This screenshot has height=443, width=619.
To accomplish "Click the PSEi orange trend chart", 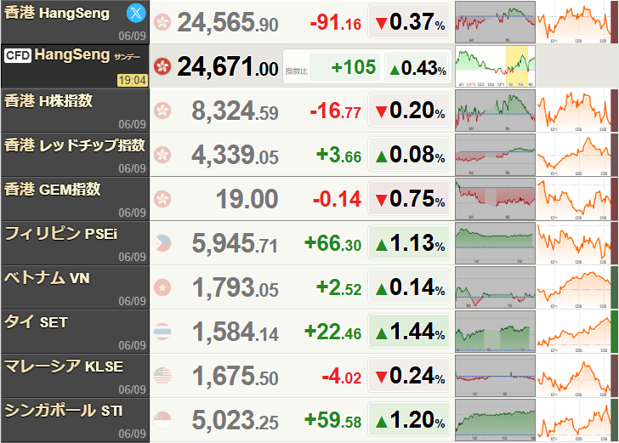I will (574, 243).
